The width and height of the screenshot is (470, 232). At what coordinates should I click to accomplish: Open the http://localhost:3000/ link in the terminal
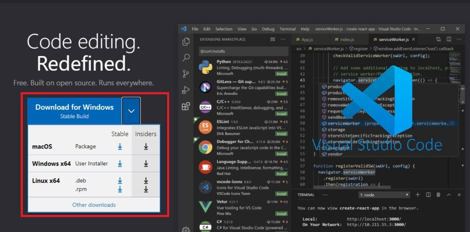(374, 219)
